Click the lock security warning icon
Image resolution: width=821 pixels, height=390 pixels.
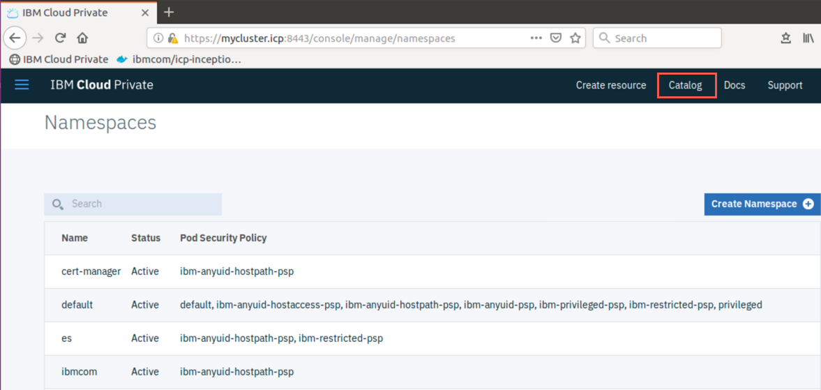pyautogui.click(x=173, y=38)
